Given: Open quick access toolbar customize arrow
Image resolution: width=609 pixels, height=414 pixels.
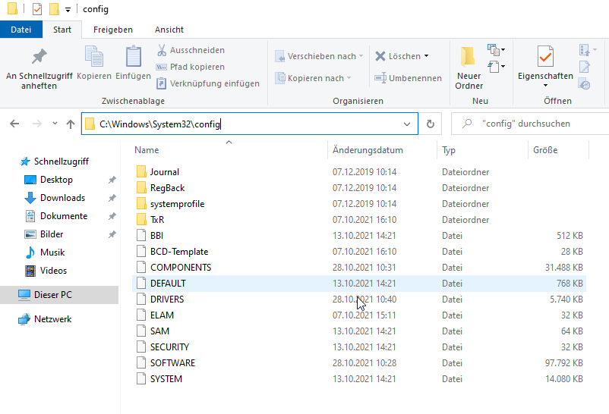Looking at the screenshot, I should pyautogui.click(x=68, y=10).
